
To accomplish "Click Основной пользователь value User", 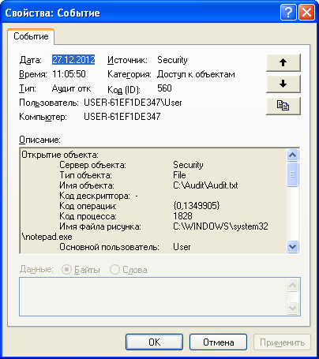I will pos(182,247).
